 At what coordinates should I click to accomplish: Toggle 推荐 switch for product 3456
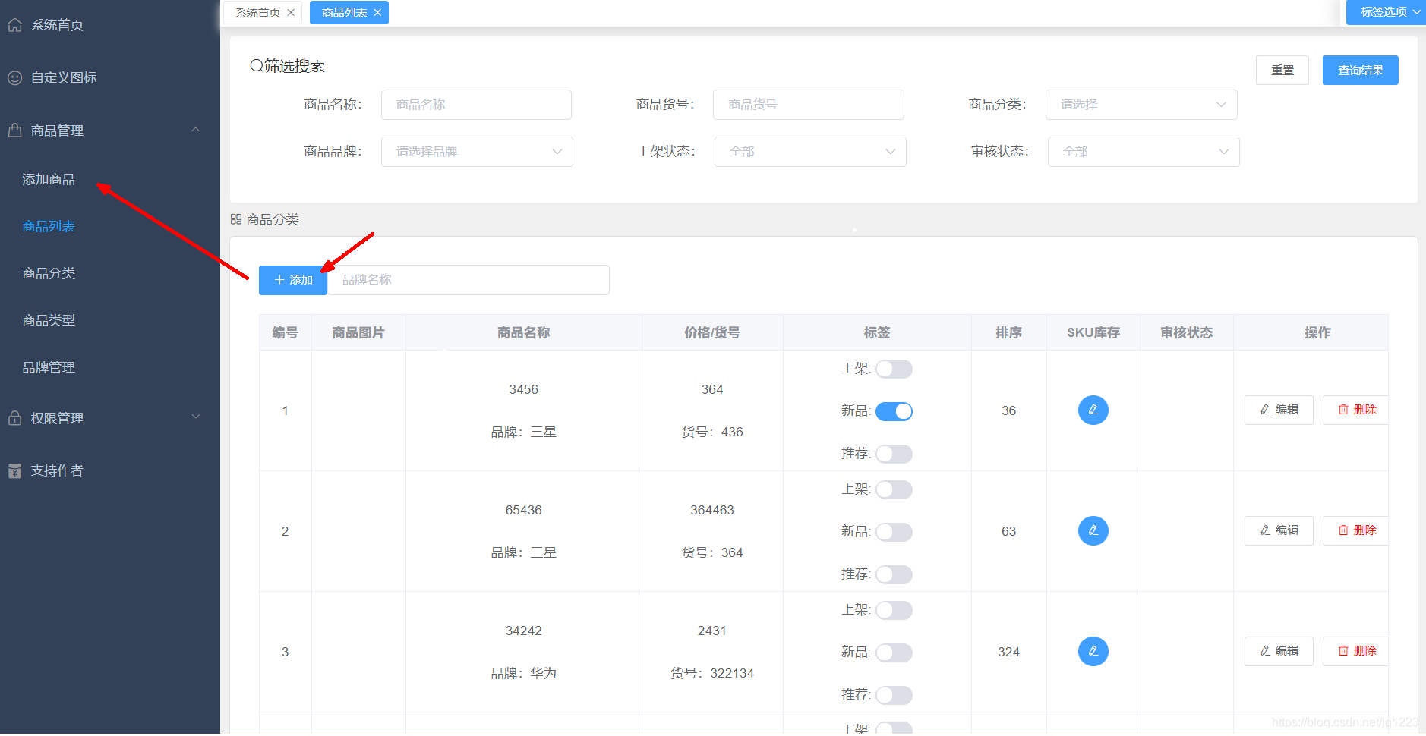pos(894,454)
